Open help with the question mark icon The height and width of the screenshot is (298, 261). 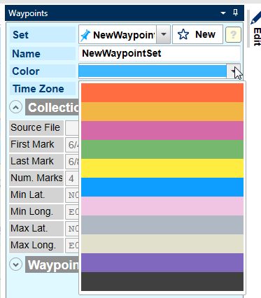point(233,35)
